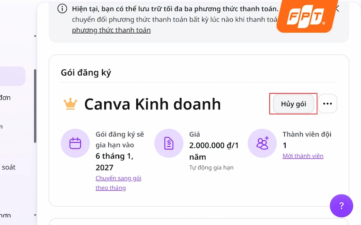Click the Tự động gia hạn text
The width and height of the screenshot is (361, 225).
(211, 167)
